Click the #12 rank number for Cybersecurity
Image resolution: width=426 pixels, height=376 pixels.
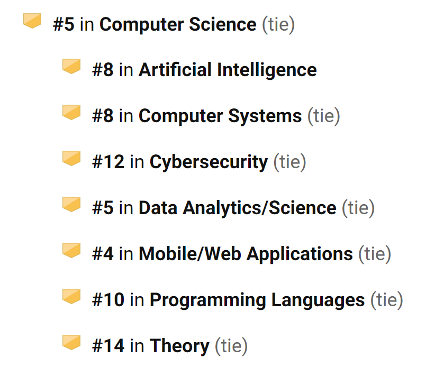[x=108, y=162]
